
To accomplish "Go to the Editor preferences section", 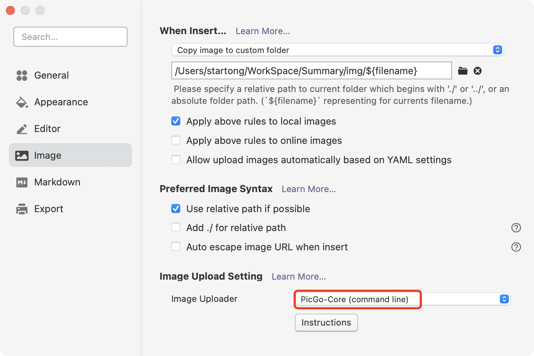I will coord(70,129).
